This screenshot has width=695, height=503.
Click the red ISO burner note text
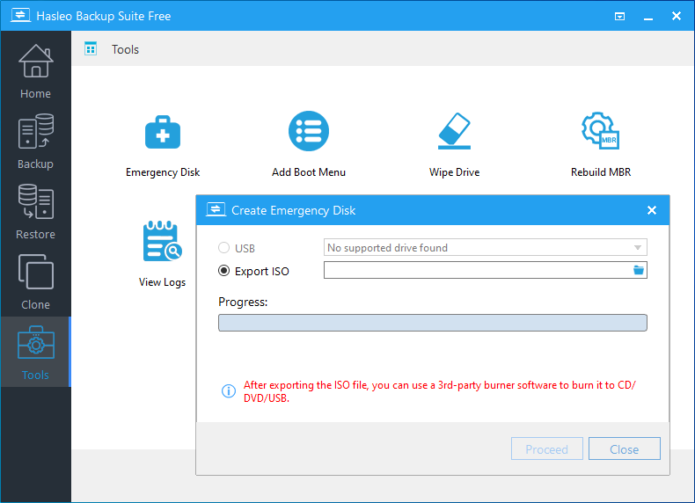point(439,391)
